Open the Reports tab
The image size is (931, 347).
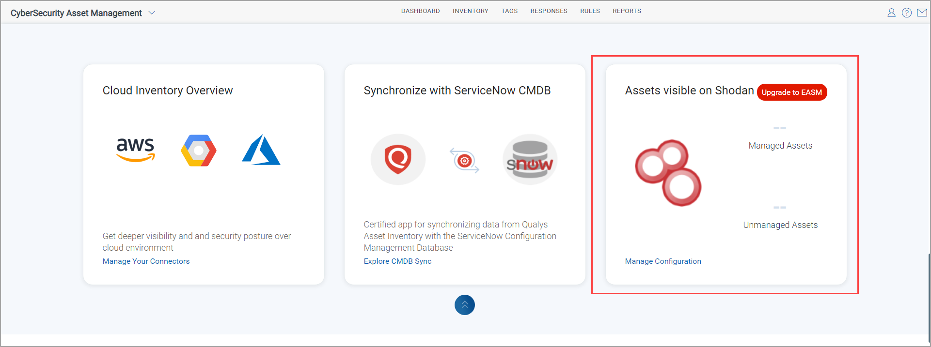pos(627,11)
